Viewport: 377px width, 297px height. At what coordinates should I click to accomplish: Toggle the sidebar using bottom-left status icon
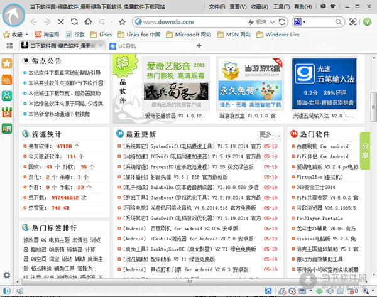pos(7,291)
